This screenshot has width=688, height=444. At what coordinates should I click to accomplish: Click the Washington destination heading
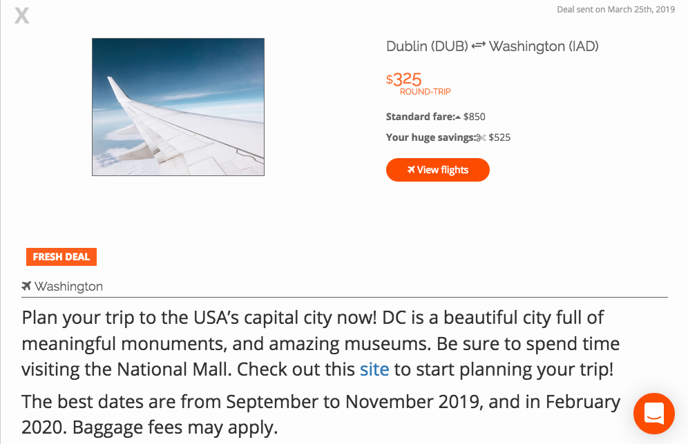68,287
